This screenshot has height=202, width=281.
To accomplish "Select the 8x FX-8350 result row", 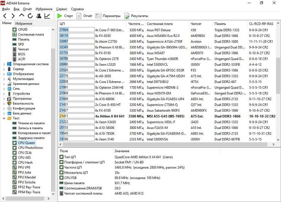I will coord(167,36).
